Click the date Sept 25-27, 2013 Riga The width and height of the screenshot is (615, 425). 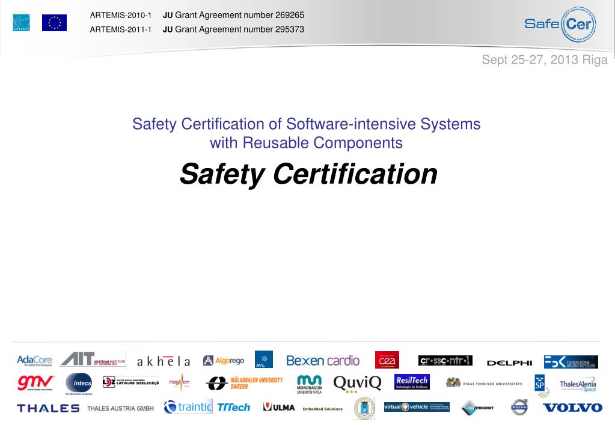tap(545, 60)
